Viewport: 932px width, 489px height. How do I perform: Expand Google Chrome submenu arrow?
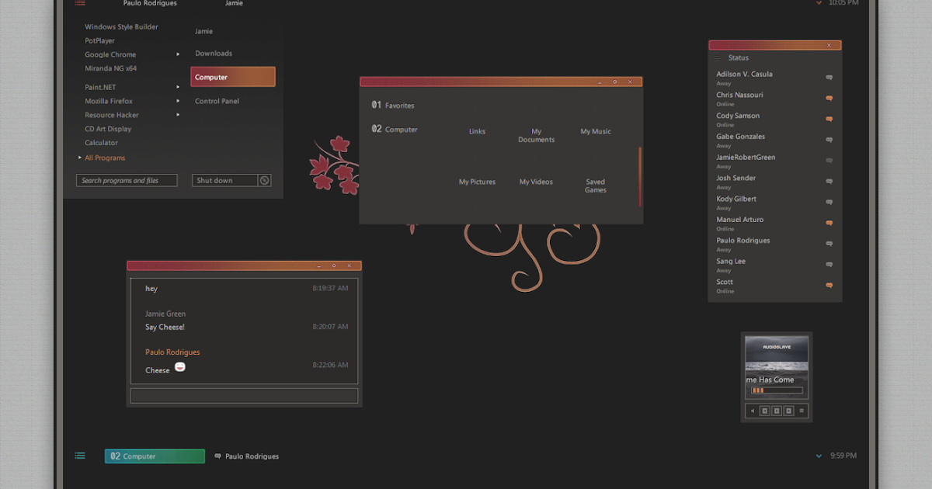(x=178, y=54)
